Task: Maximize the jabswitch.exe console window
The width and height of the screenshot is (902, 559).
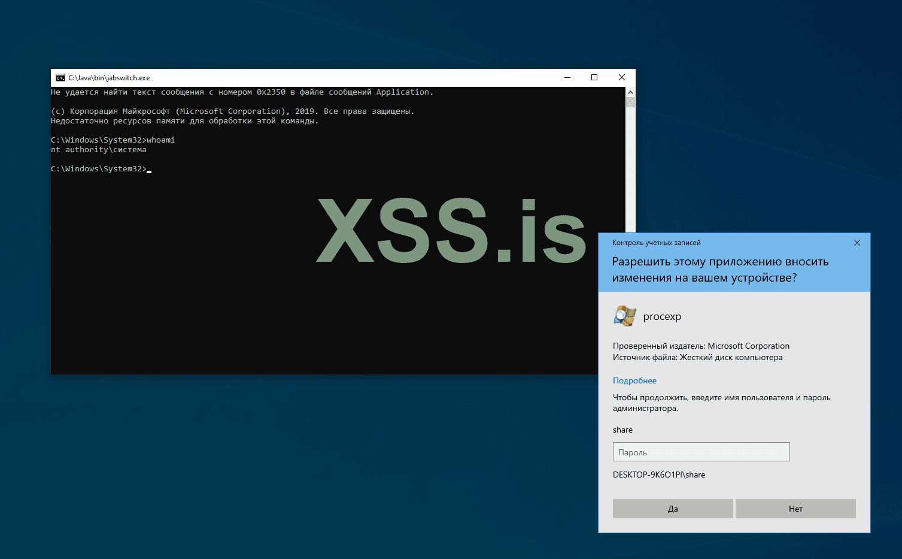Action: coord(594,77)
